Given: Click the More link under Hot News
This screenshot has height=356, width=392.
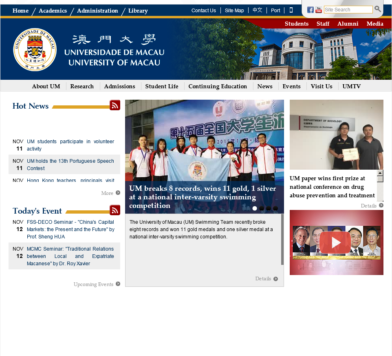Looking at the screenshot, I should (107, 193).
